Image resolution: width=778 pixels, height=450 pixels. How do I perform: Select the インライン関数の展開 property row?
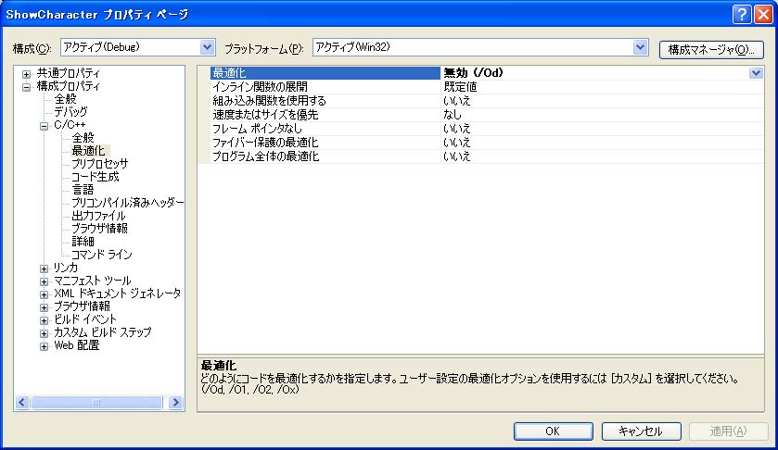479,87
